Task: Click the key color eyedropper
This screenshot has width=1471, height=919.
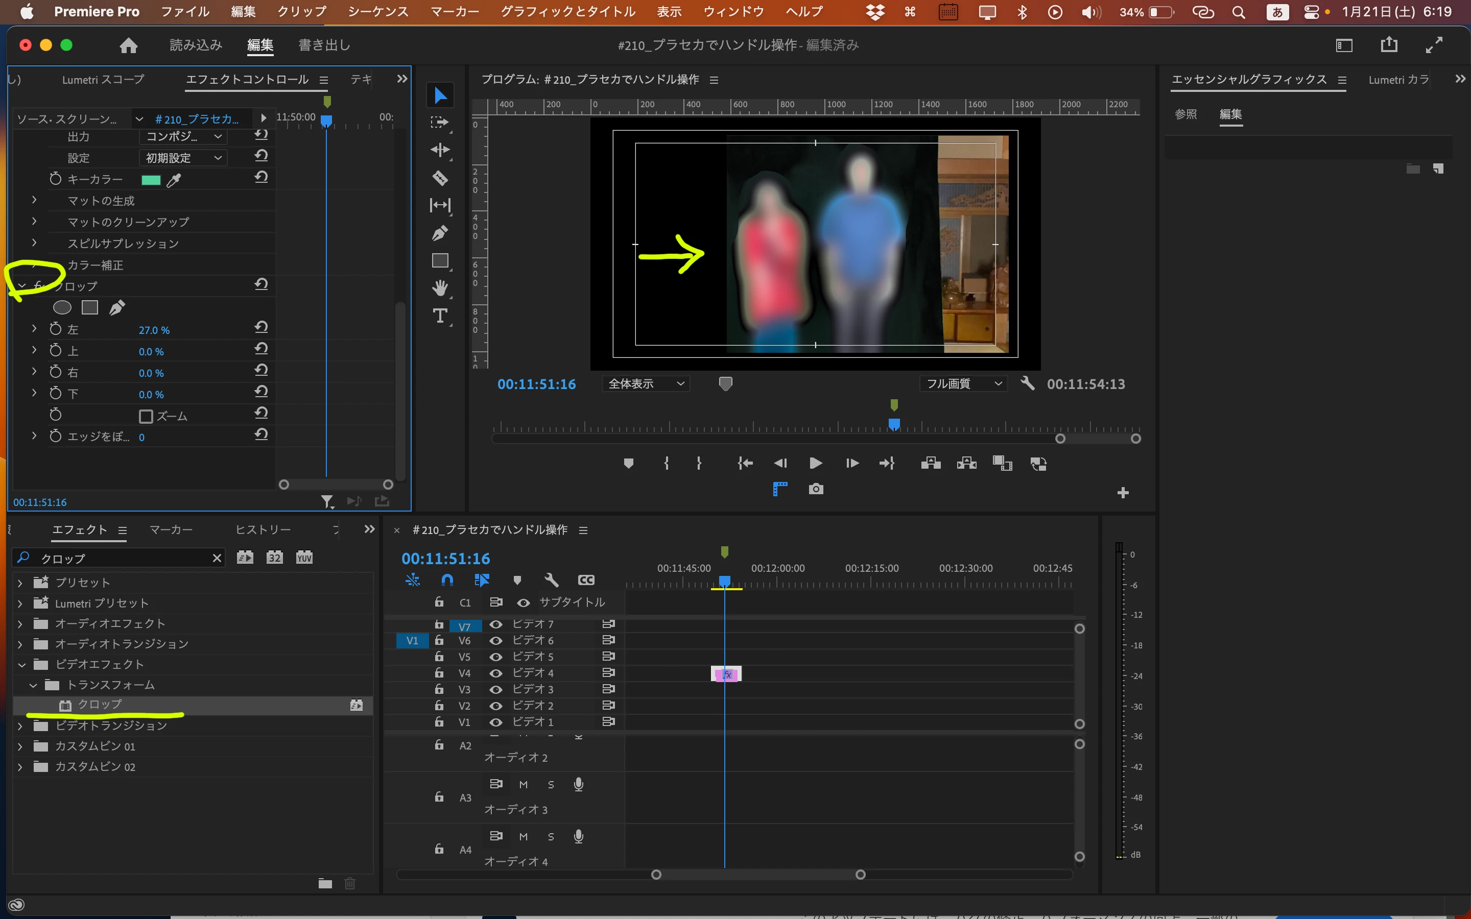Action: click(174, 180)
